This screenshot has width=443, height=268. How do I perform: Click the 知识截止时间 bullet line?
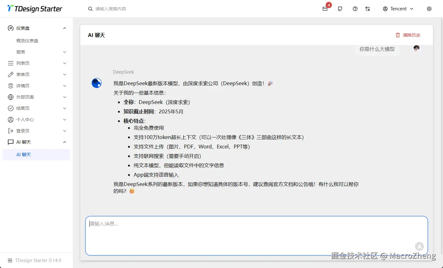153,111
